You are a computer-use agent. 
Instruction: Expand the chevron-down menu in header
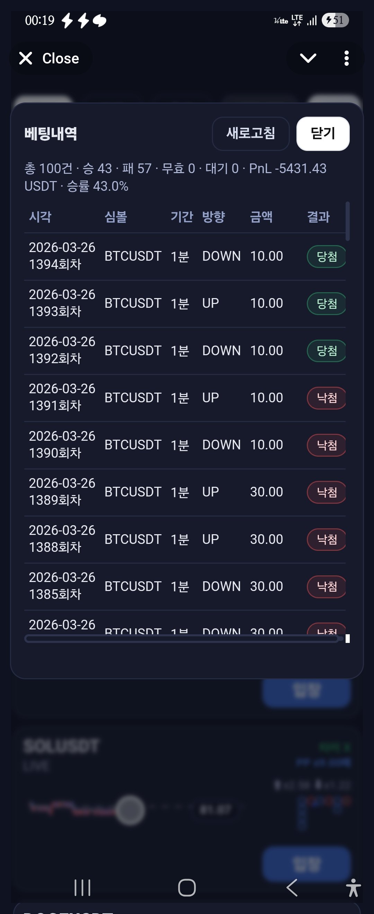coord(308,58)
